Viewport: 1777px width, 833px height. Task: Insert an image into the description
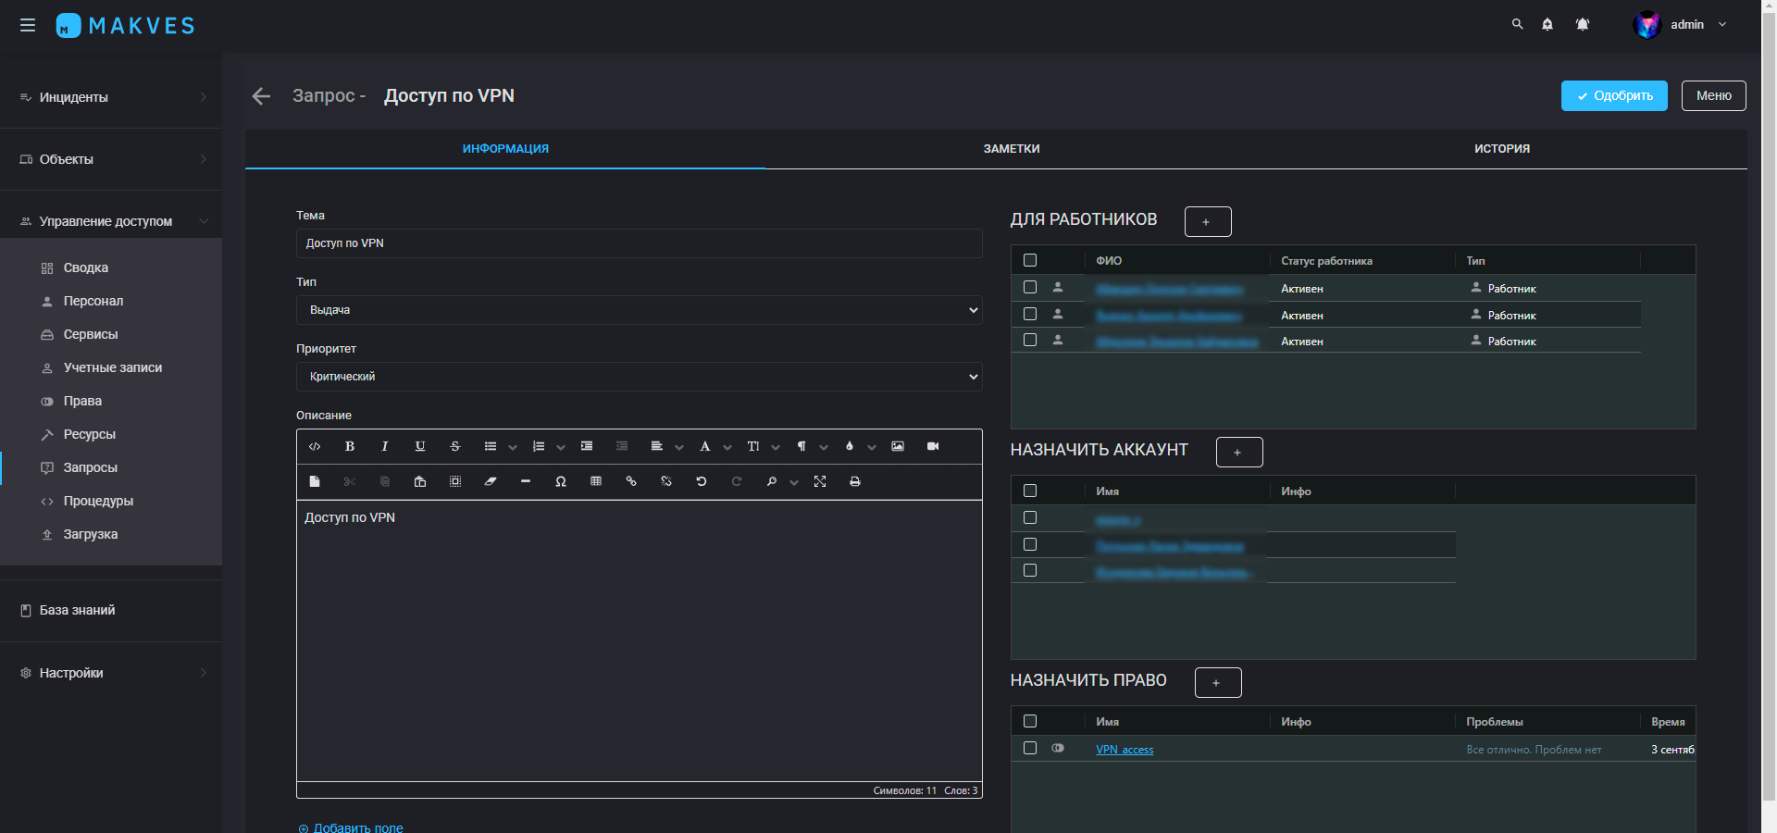pos(898,446)
